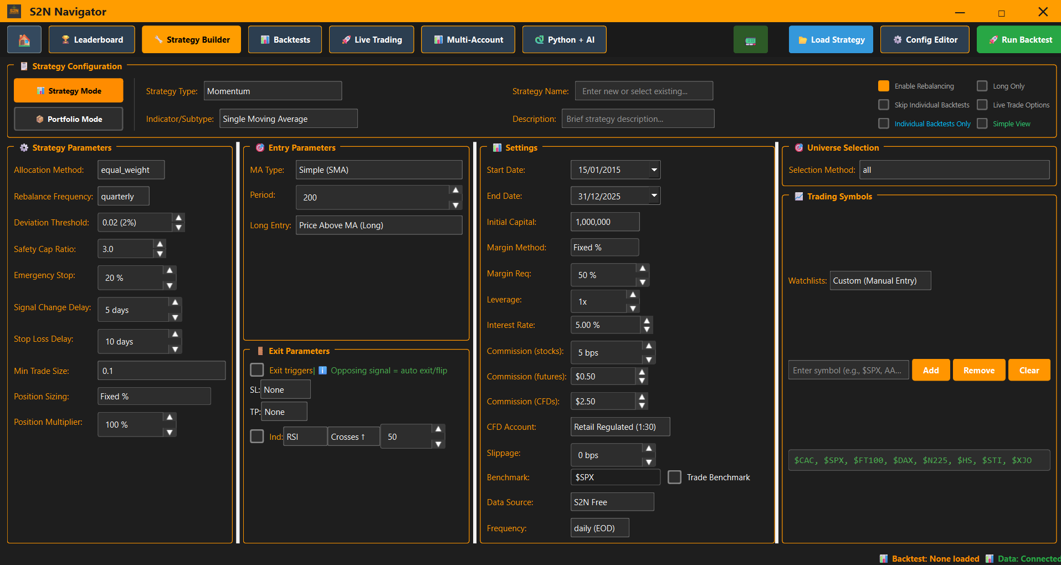Click the Description input field
1061x565 pixels.
[x=638, y=119]
